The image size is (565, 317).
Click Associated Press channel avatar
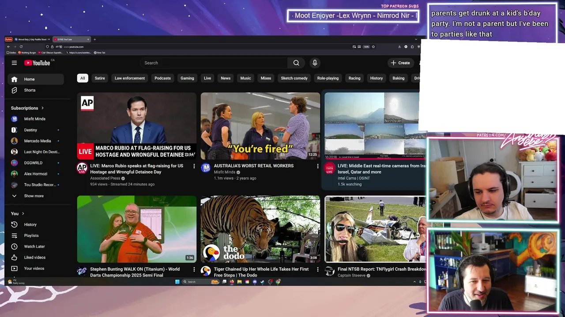[82, 168]
